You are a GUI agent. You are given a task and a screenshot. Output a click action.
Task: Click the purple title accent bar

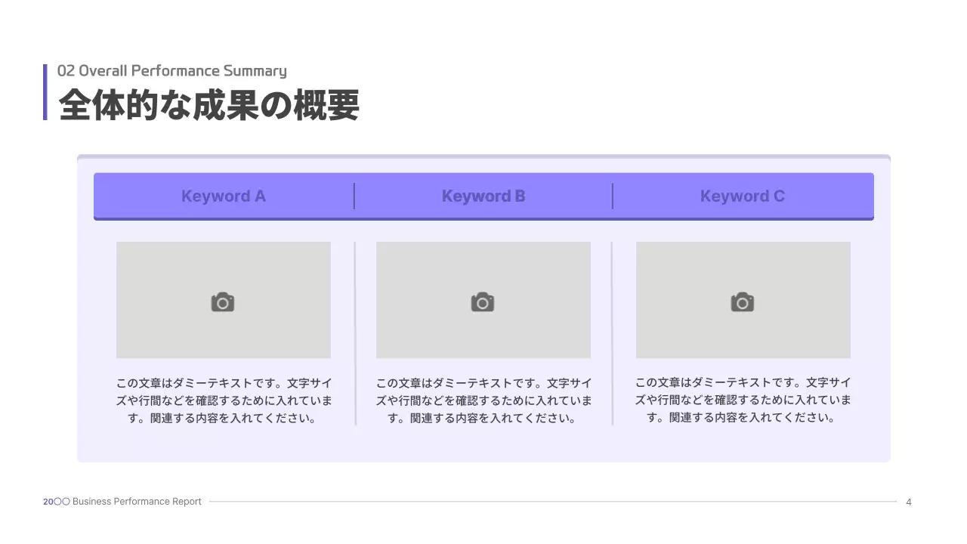46,91
